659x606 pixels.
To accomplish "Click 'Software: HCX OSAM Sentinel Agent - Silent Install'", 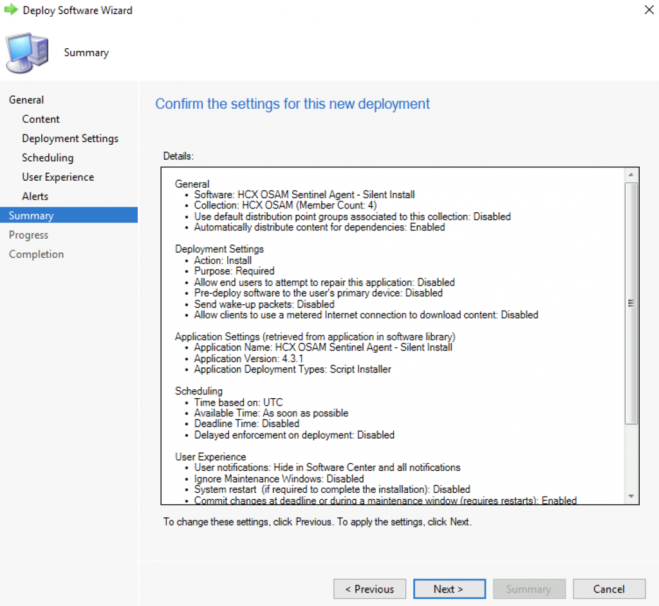I will (x=304, y=194).
